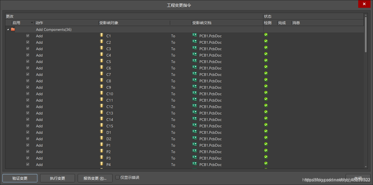
Task: Click 验证变更 button
Action: coord(20,178)
